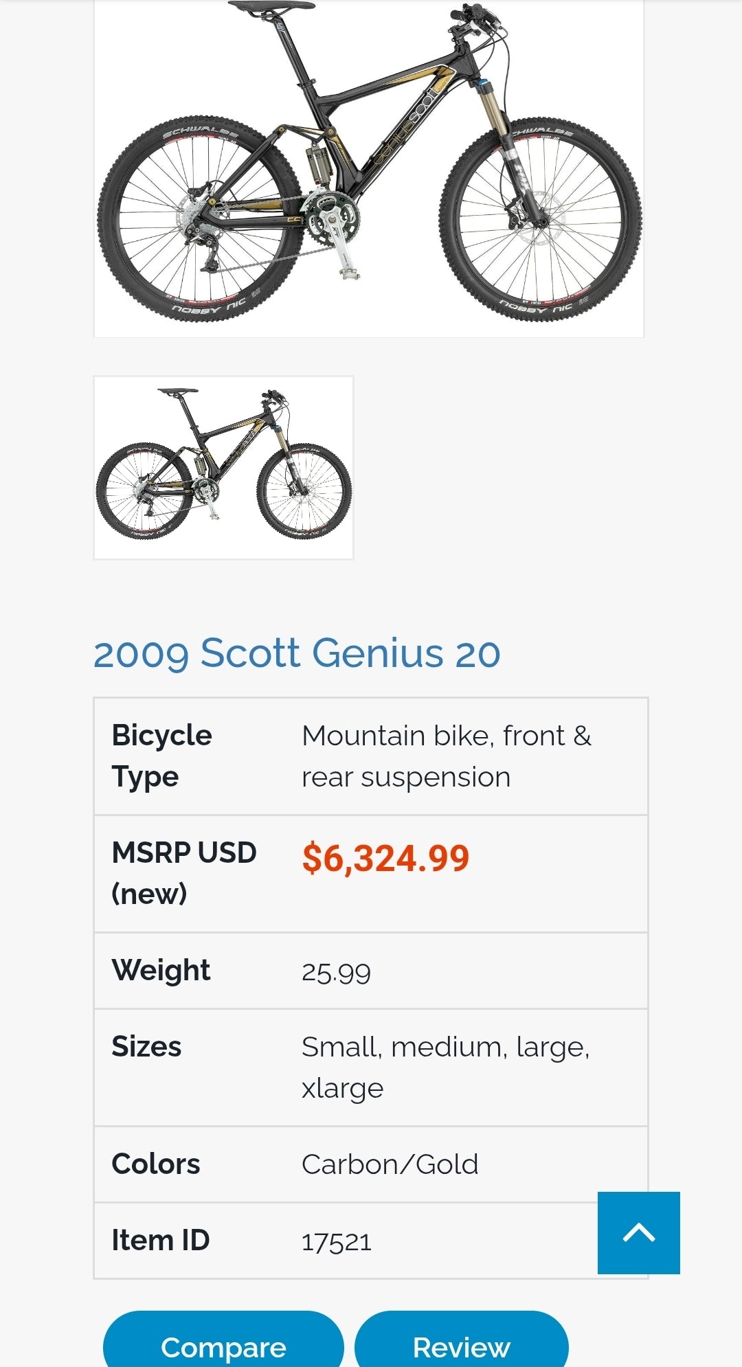742x1367 pixels.
Task: Select the MSRP USD (new) label
Action: click(x=183, y=872)
